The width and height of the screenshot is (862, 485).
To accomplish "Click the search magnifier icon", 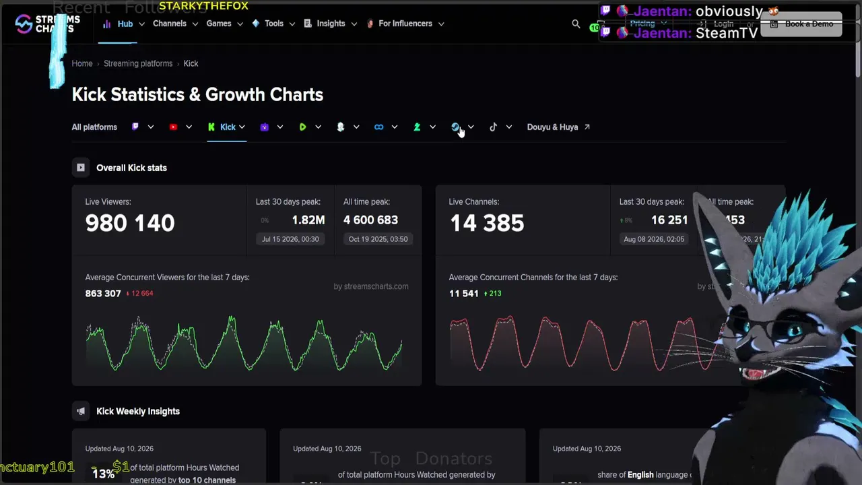I will 576,24.
